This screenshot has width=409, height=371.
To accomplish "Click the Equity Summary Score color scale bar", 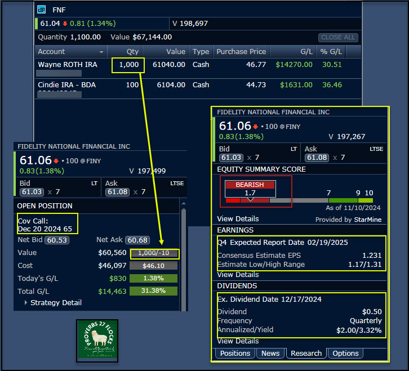I will pyautogui.click(x=299, y=200).
